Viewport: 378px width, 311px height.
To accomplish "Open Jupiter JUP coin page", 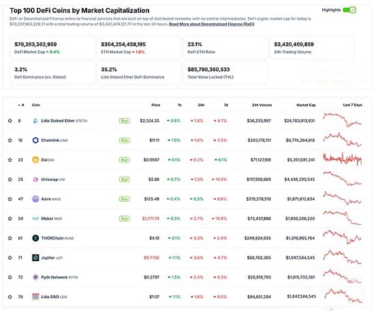I will click(x=52, y=258).
